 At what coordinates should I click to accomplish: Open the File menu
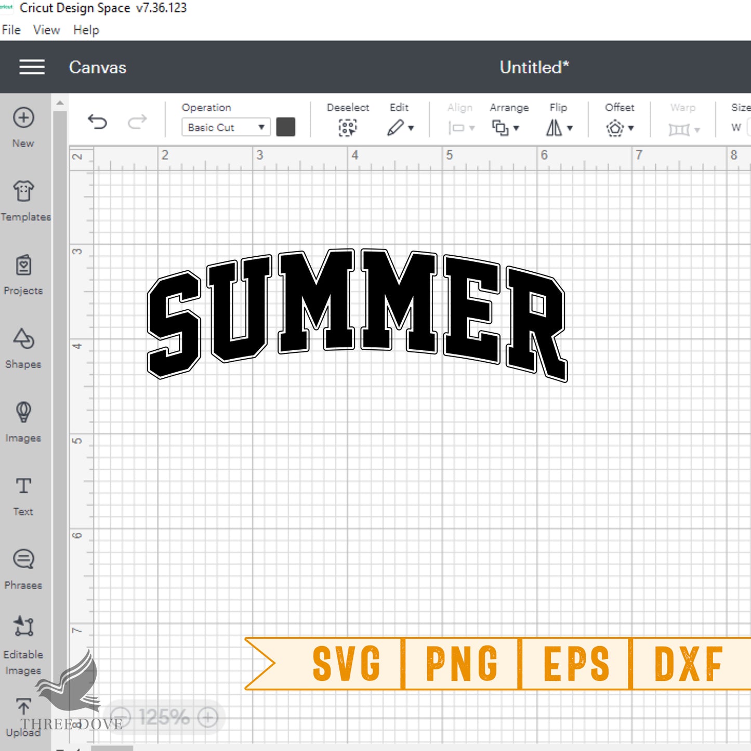(x=11, y=30)
